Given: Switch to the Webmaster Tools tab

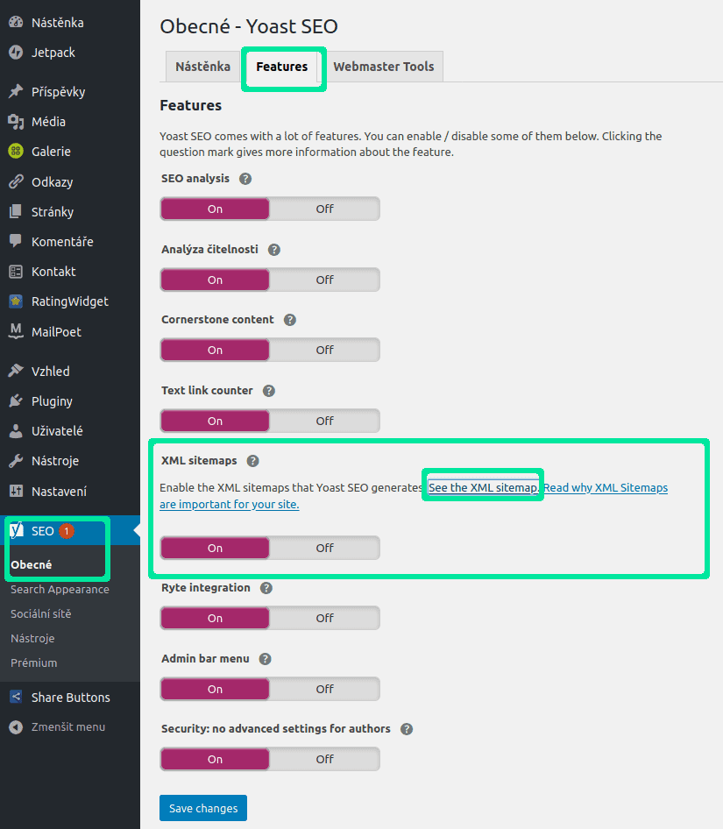Looking at the screenshot, I should (384, 67).
